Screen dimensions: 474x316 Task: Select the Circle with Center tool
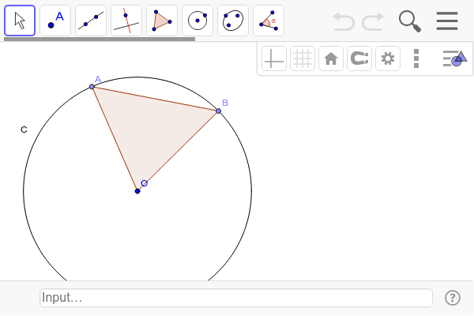(197, 21)
